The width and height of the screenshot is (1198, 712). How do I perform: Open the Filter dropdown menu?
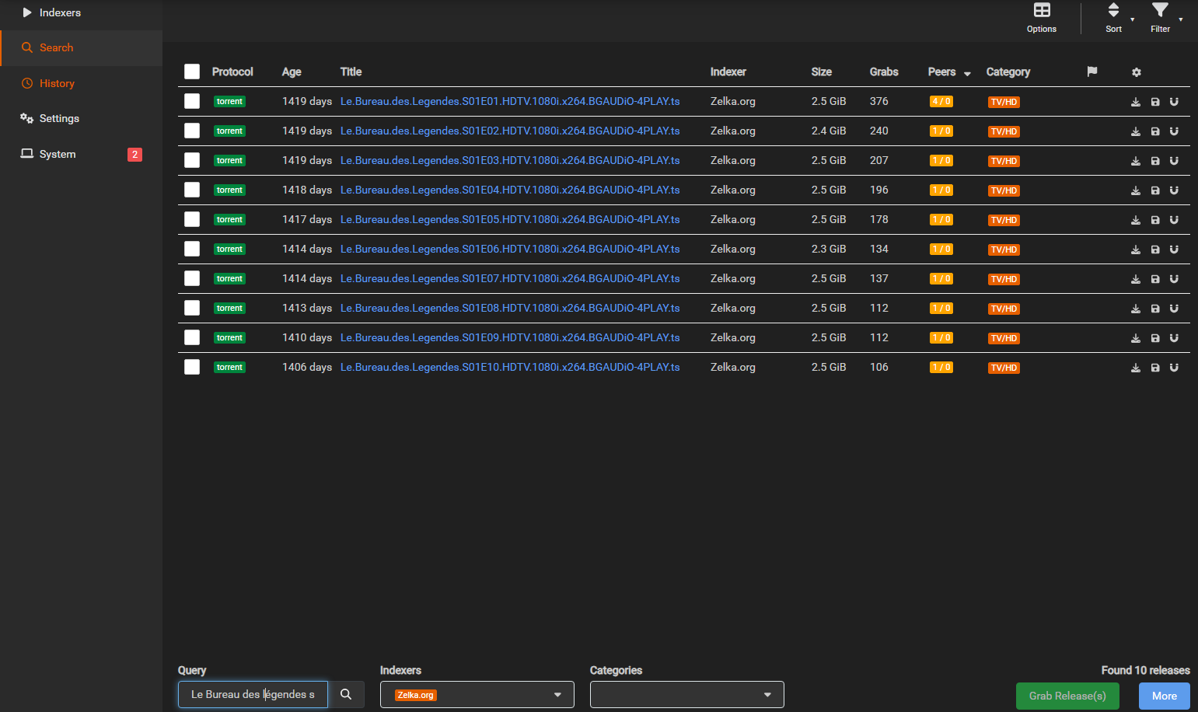[1161, 17]
